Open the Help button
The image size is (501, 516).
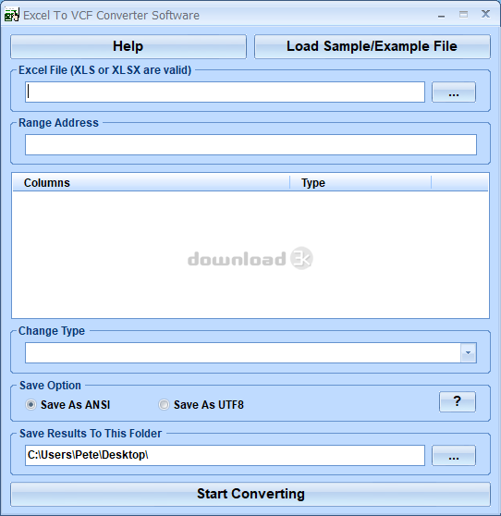128,47
